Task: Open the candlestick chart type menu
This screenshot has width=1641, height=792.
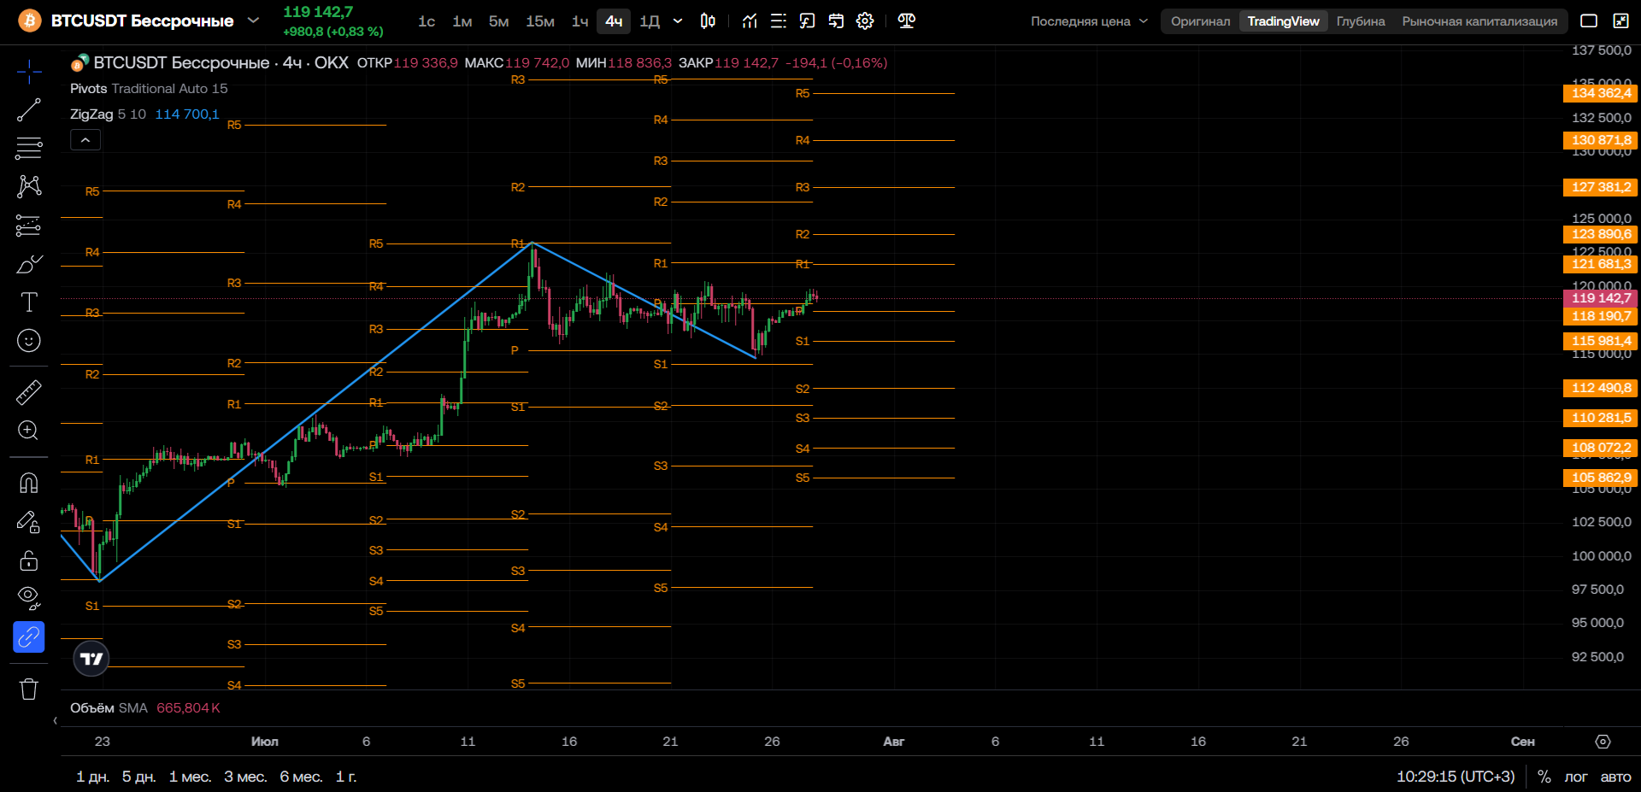Action: (708, 21)
